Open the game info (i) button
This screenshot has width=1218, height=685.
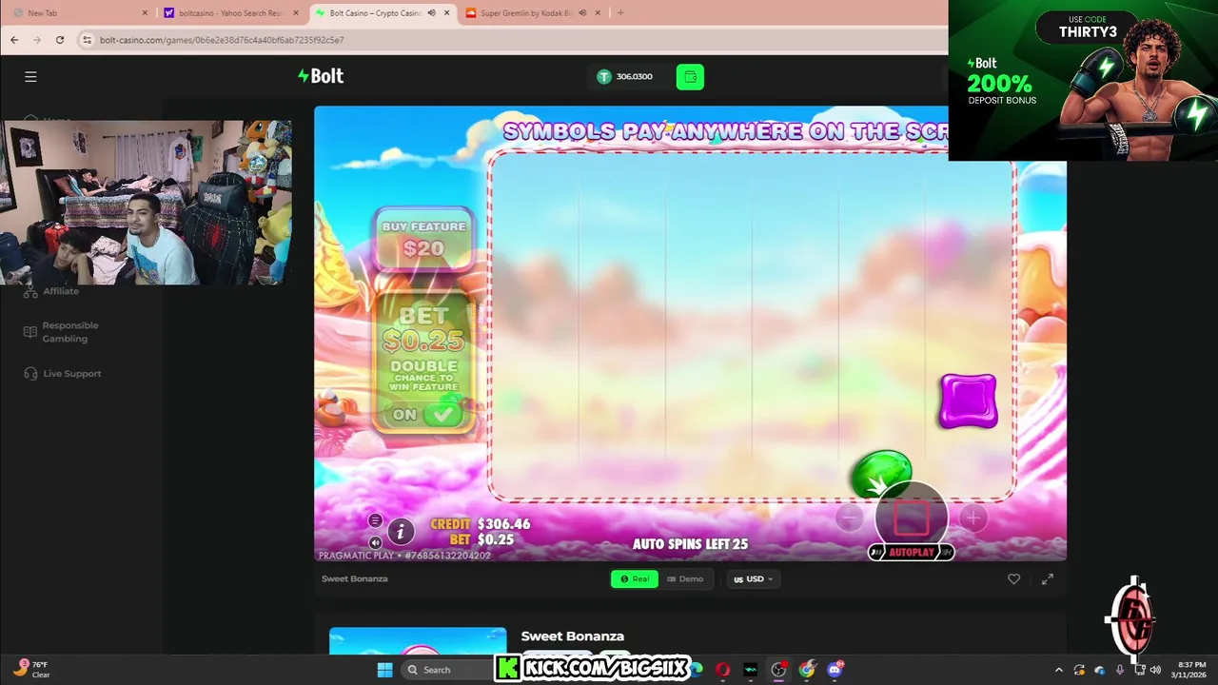pos(401,532)
